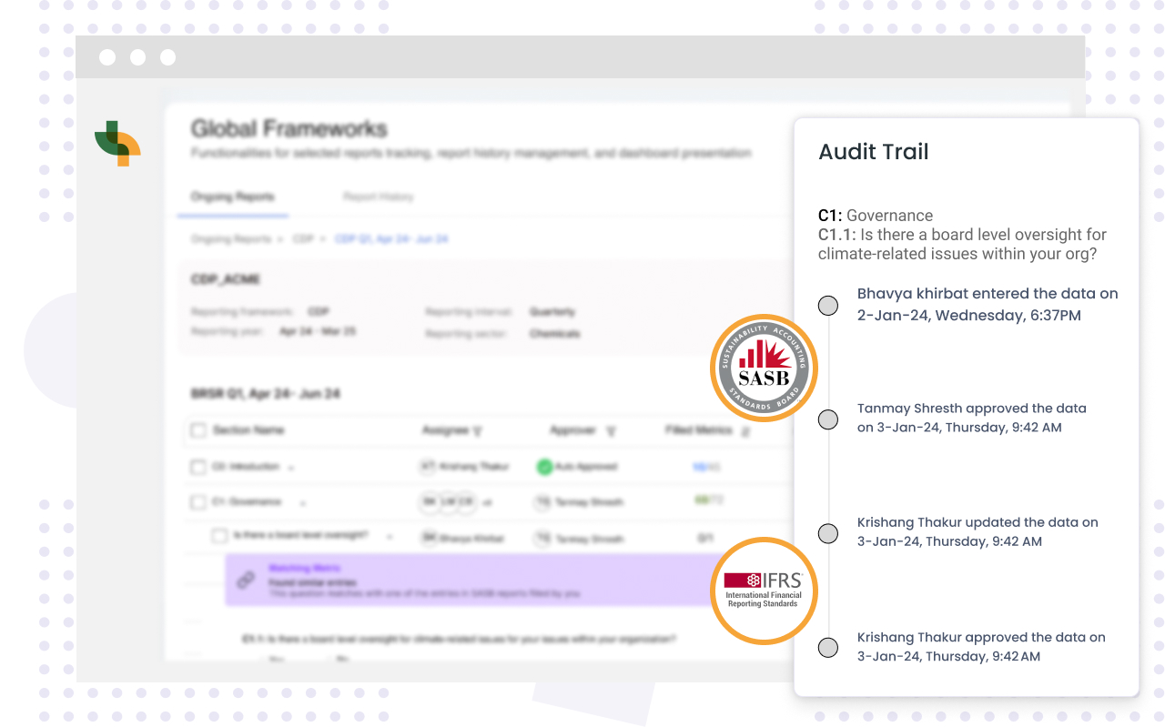The height and width of the screenshot is (727, 1165).
Task: Click the purple Matching Metric link
Action: [303, 567]
